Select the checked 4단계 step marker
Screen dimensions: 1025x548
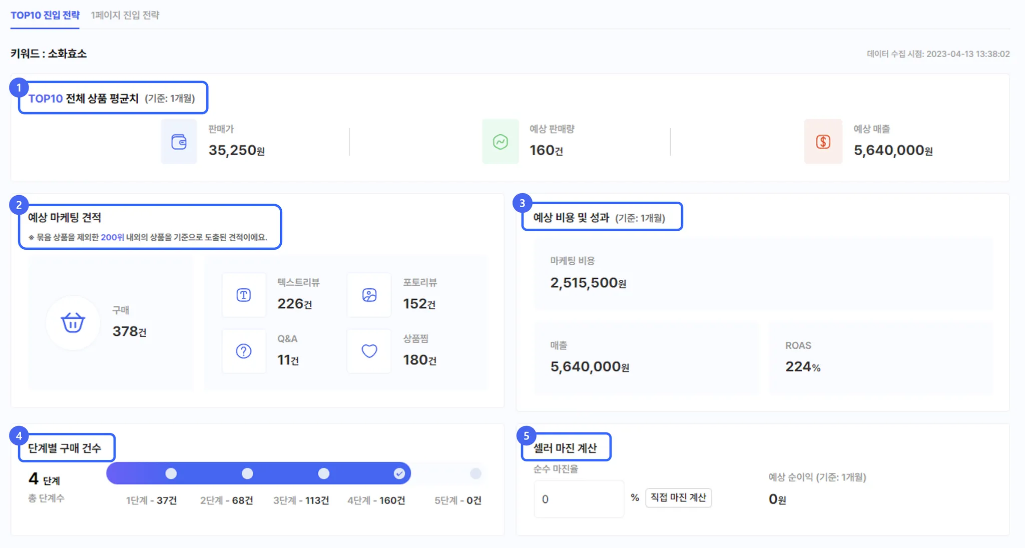click(399, 473)
